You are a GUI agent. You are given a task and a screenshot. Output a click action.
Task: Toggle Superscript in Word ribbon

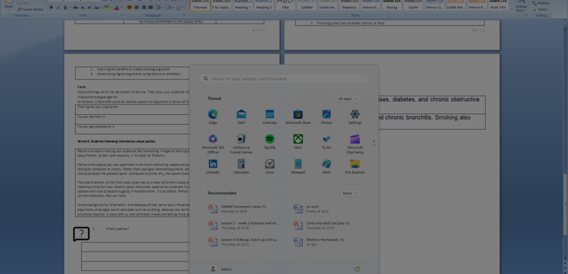(x=89, y=7)
